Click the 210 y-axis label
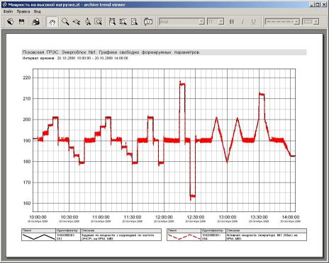Viewport: 329px width, 263px height. (27, 99)
